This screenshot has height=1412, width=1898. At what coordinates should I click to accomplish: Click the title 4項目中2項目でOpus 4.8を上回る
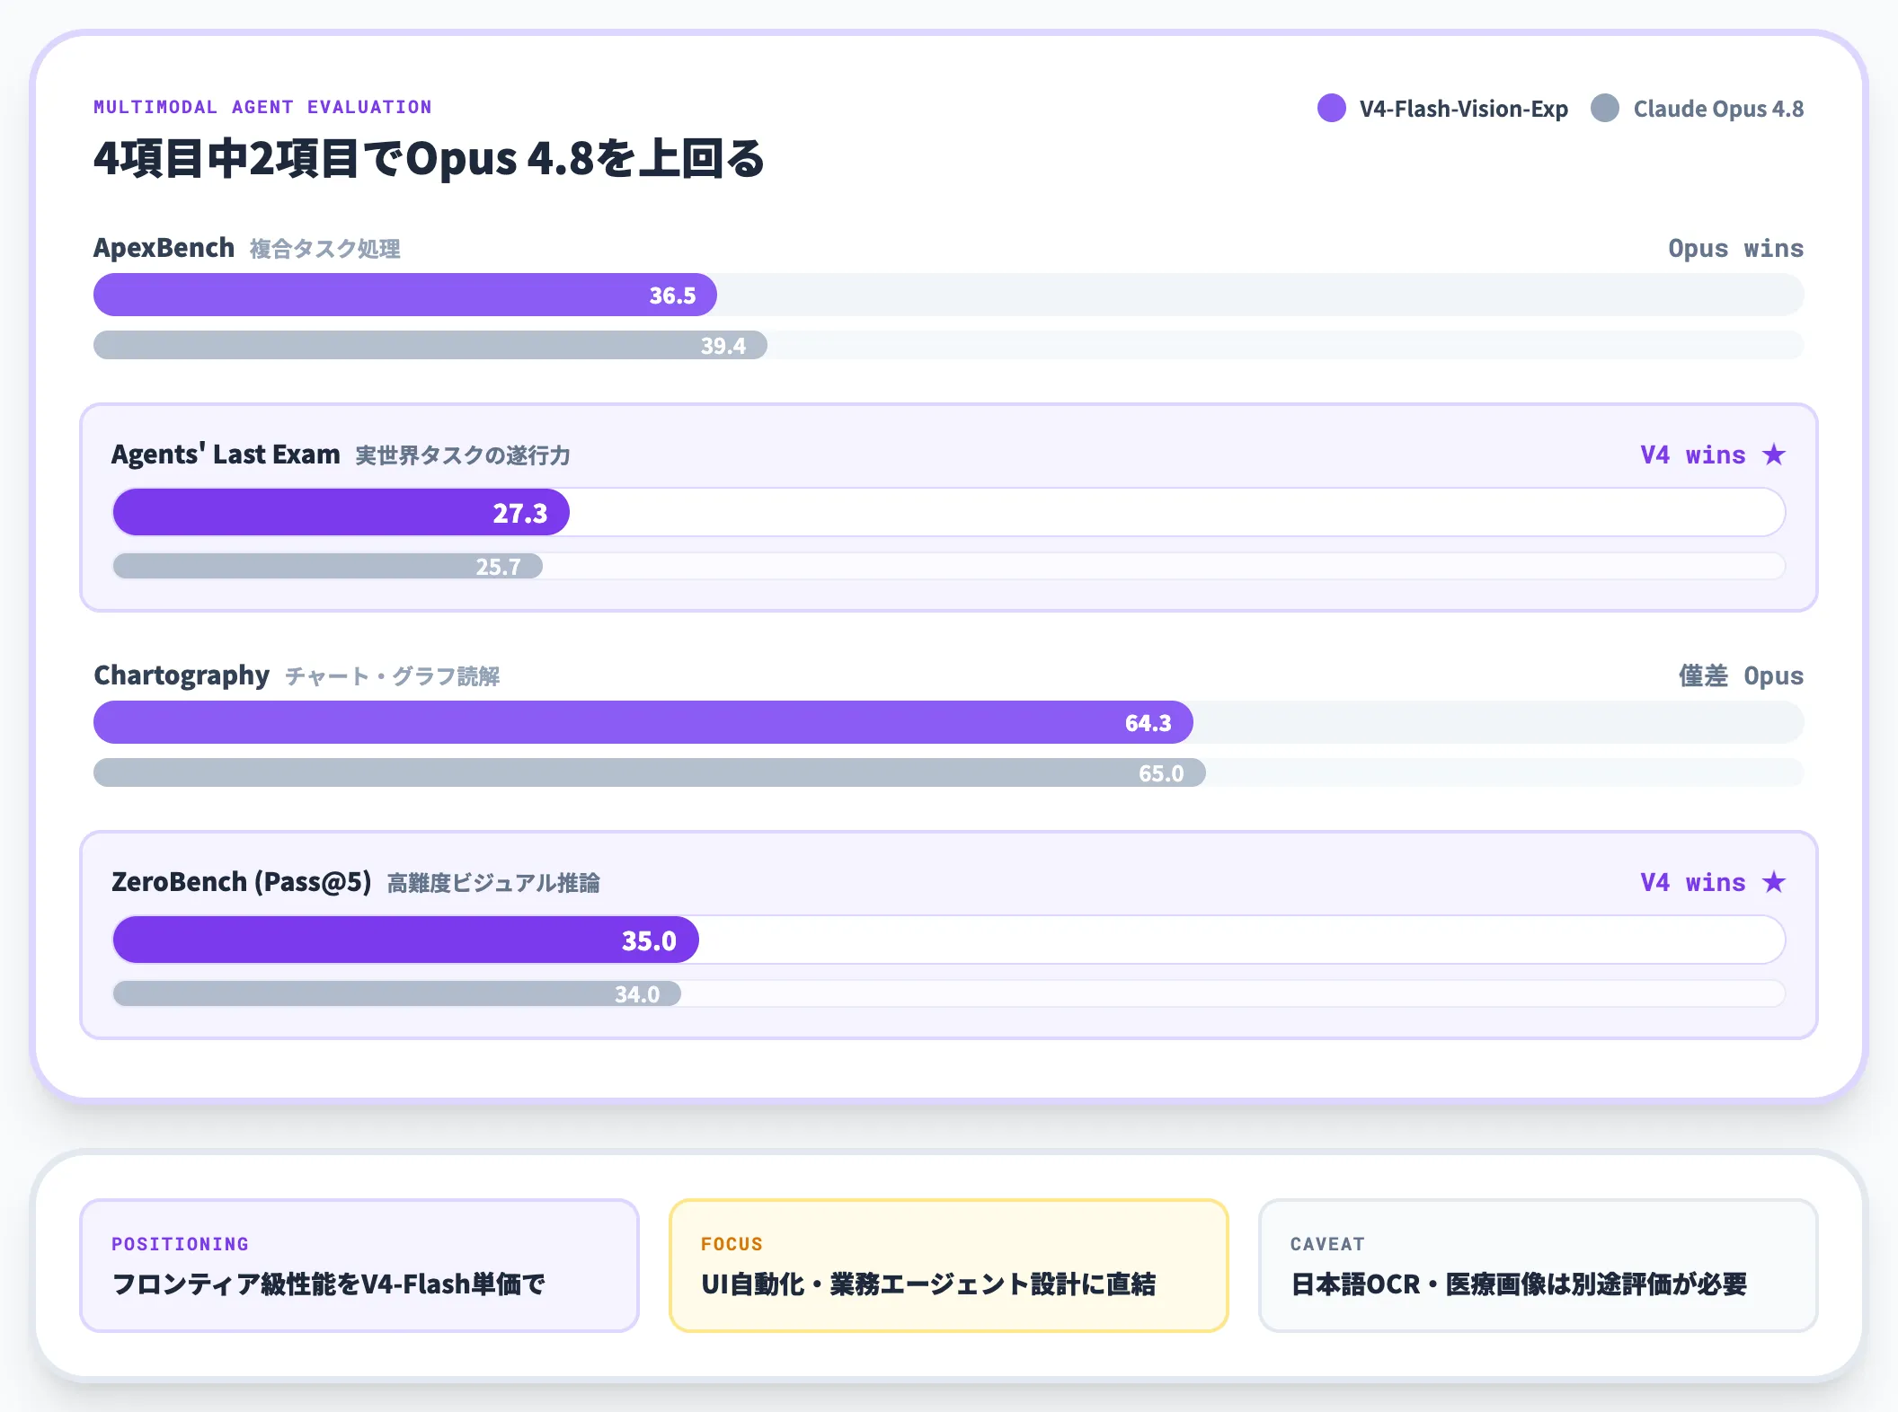[x=429, y=158]
